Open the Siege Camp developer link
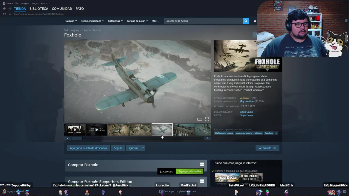The width and height of the screenshot is (349, 196). pos(246,112)
